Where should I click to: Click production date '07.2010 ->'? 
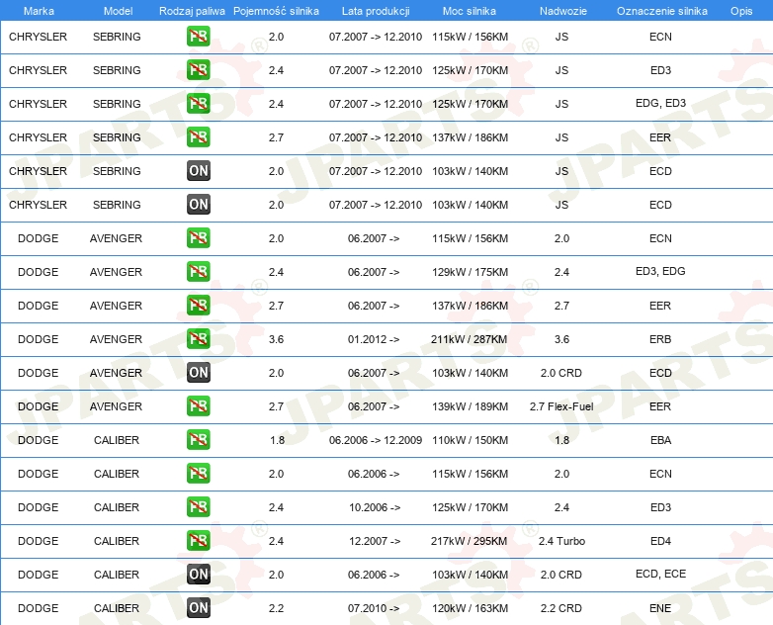pos(374,608)
